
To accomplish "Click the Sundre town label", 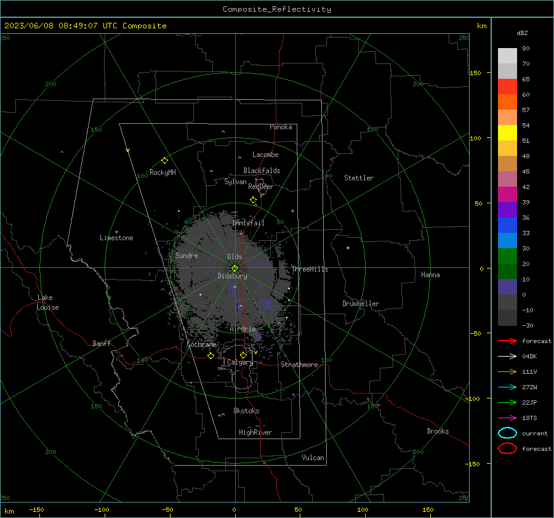I will [187, 255].
